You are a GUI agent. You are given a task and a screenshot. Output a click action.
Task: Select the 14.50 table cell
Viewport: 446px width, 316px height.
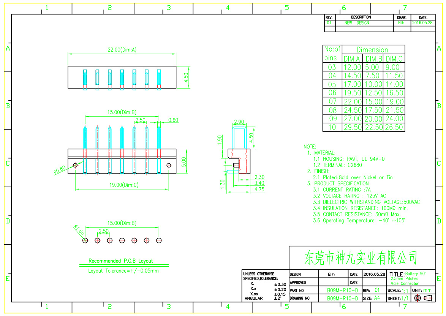(353, 76)
